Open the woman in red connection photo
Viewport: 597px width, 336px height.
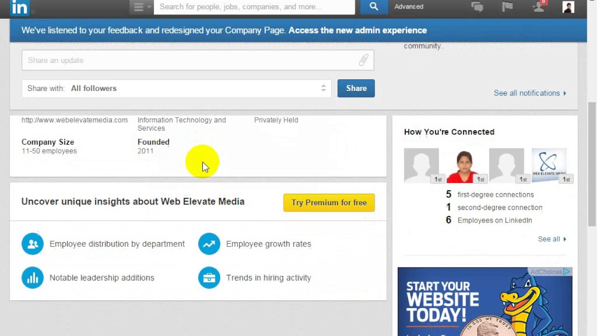(464, 166)
